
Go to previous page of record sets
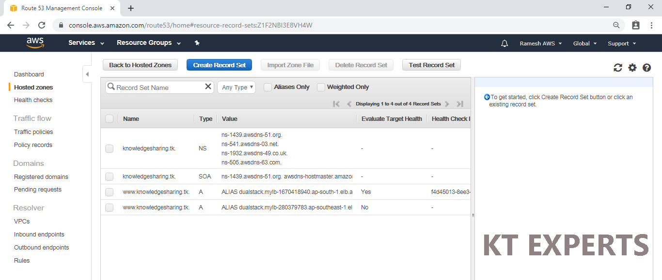click(349, 104)
